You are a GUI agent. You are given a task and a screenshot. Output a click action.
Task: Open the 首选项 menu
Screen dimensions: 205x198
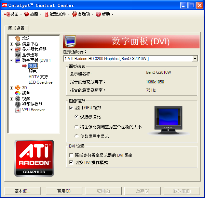[83, 14]
